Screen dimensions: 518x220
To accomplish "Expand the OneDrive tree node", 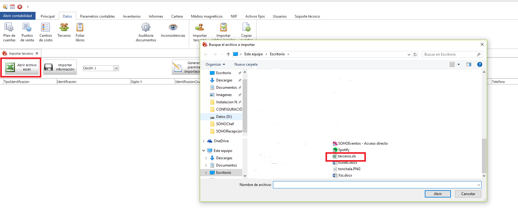I will click(204, 141).
